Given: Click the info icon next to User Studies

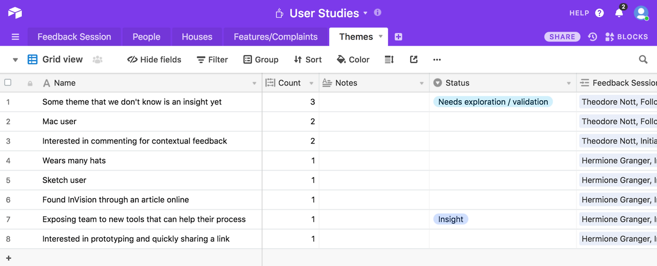Looking at the screenshot, I should (378, 12).
